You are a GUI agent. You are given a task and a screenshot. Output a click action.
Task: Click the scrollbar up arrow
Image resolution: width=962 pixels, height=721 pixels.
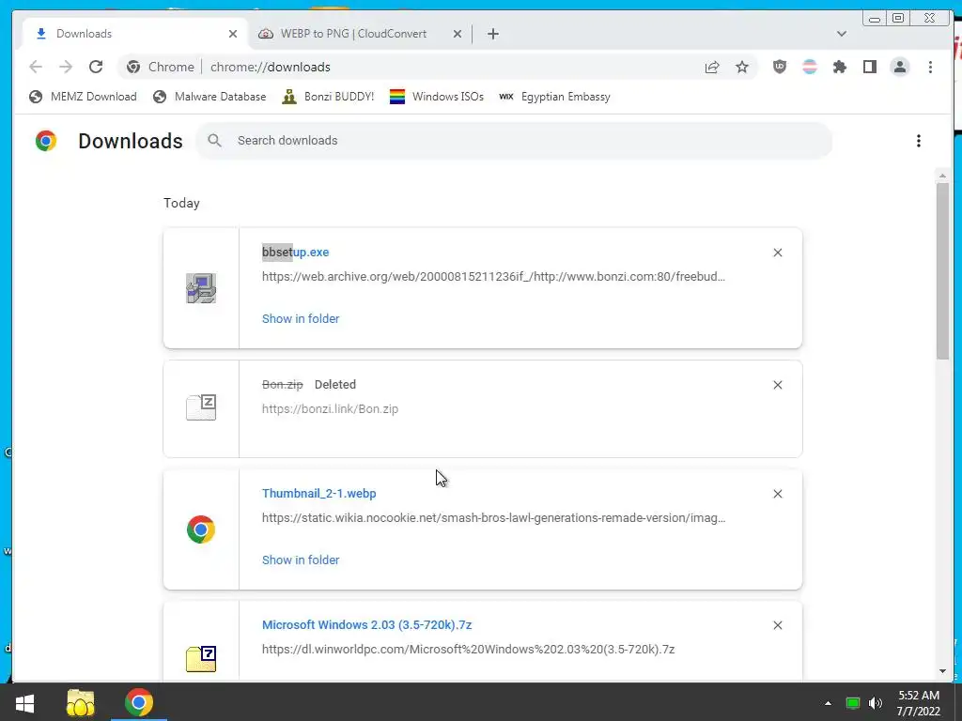point(942,176)
